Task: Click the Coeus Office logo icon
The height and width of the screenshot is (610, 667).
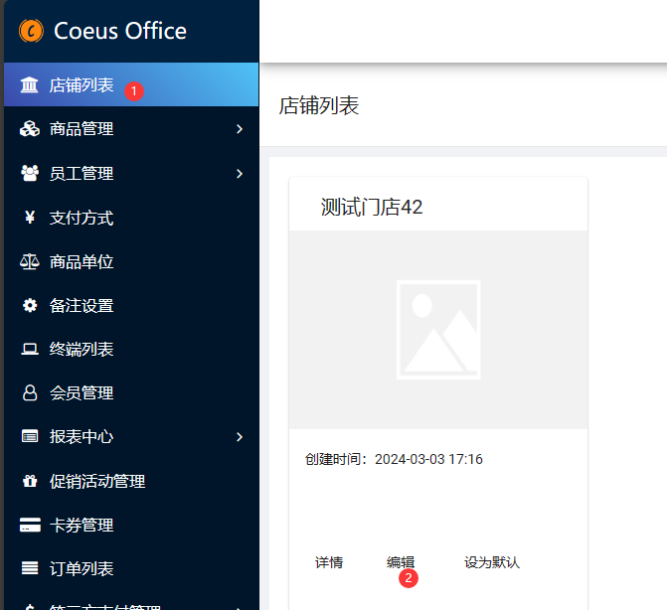Action: coord(31,31)
